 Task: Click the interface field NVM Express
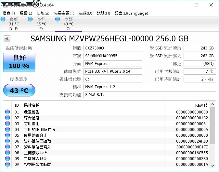(113, 64)
